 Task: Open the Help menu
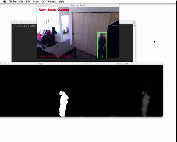(62, 2)
